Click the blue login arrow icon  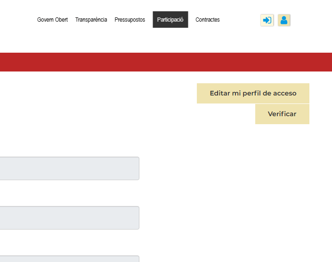pyautogui.click(x=267, y=20)
